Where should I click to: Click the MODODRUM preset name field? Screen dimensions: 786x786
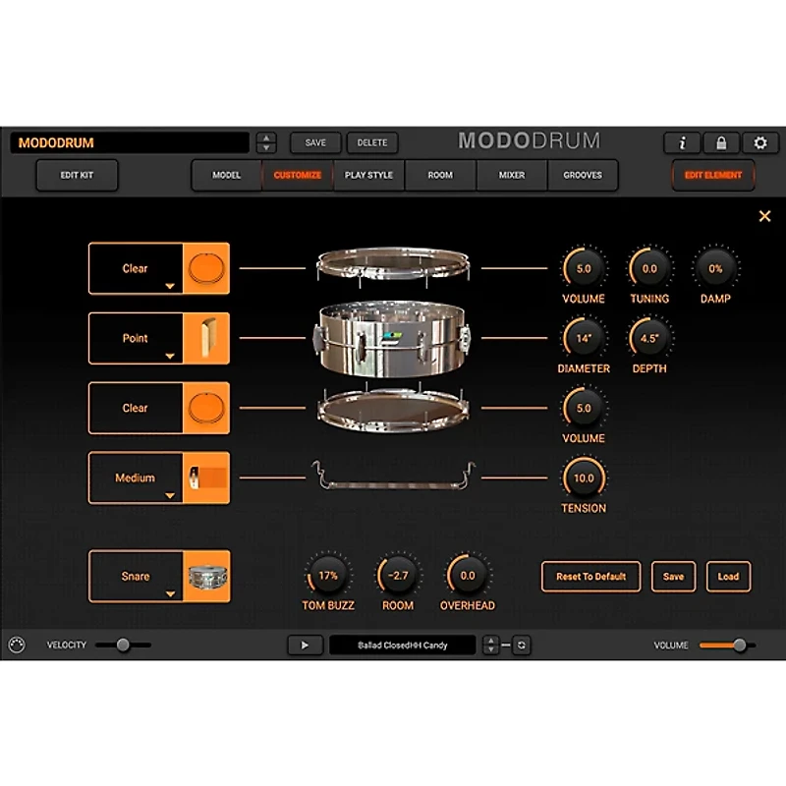tap(130, 142)
